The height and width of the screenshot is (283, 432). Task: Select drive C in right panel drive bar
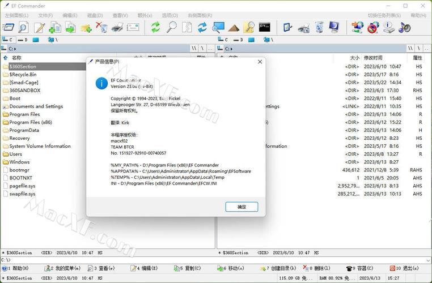223,40
